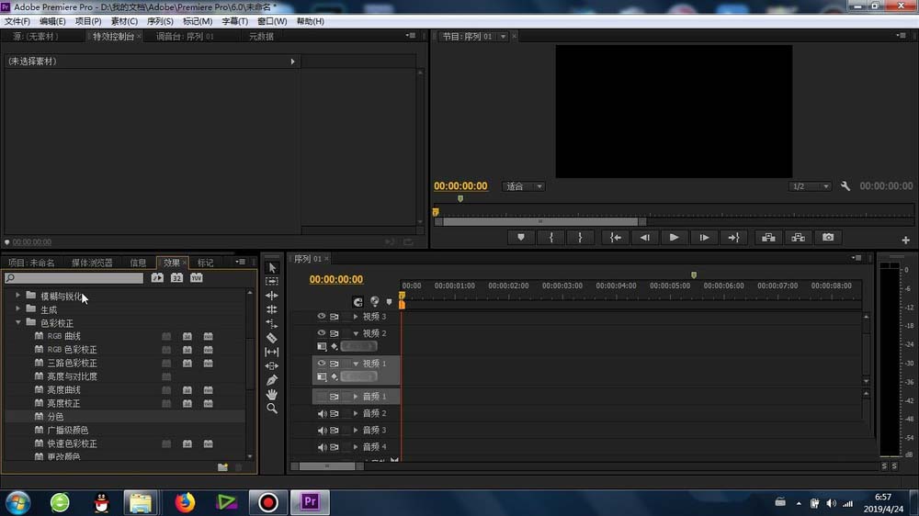Click the Extract button
Image resolution: width=919 pixels, height=516 pixels.
[x=799, y=237]
